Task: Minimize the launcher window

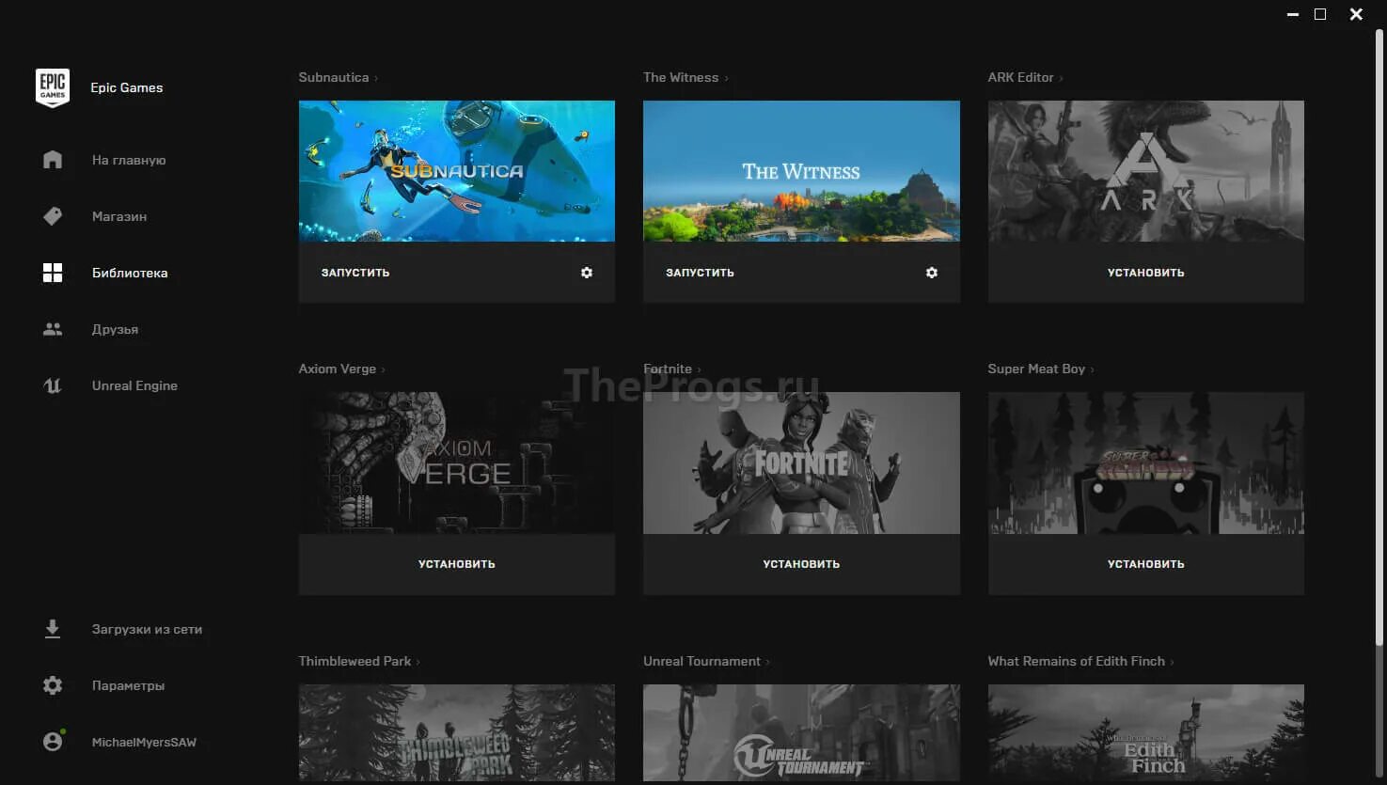Action: click(1291, 14)
